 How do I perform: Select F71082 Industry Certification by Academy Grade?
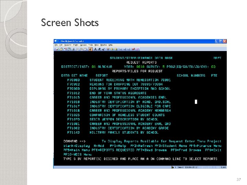pos(118,128)
